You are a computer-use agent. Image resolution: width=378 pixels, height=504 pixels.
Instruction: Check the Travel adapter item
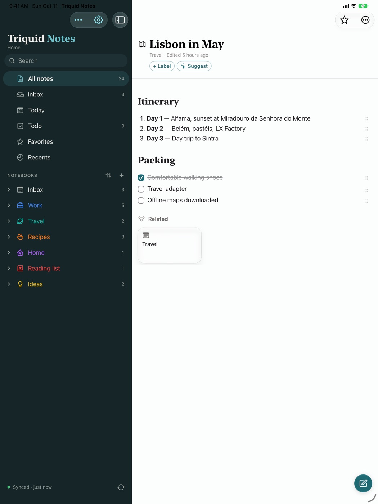click(x=141, y=189)
